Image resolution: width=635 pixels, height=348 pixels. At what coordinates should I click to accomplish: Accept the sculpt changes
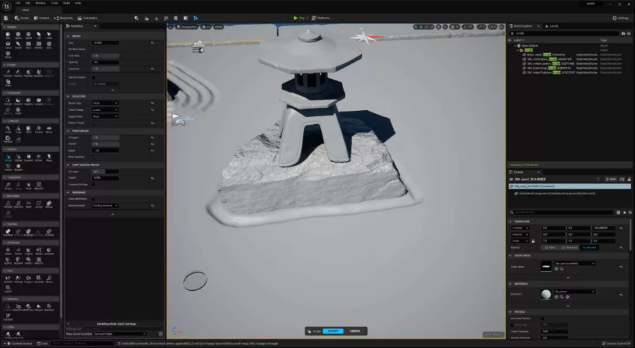333,331
